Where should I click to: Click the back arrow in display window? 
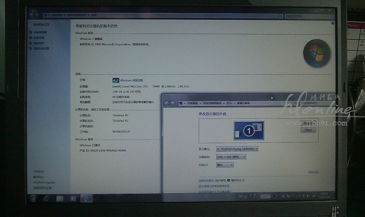click(x=167, y=104)
